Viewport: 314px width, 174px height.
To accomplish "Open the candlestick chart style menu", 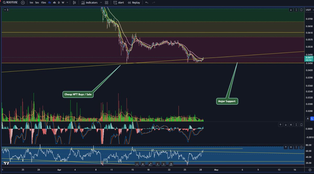I will tap(75, 3).
